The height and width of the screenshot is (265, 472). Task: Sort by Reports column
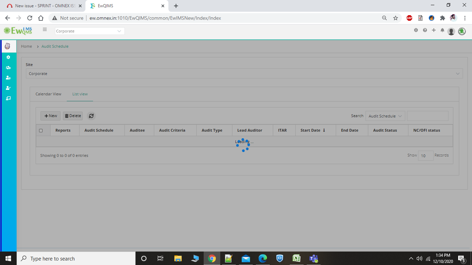point(63,130)
